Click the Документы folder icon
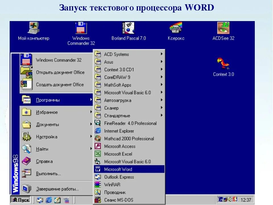 (26, 124)
